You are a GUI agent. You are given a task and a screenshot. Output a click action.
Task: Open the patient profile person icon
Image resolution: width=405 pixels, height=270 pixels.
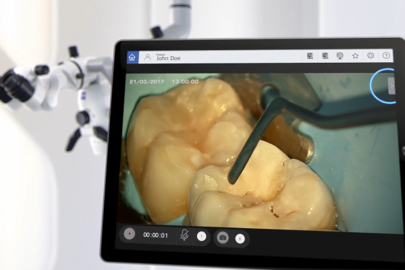[147, 57]
